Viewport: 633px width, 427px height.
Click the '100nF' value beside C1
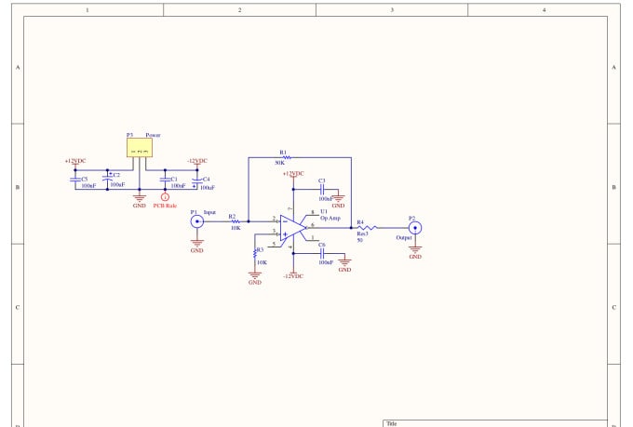[178, 186]
